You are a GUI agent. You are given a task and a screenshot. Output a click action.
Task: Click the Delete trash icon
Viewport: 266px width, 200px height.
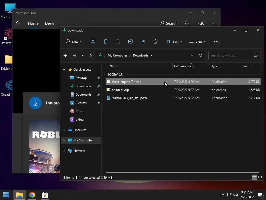pyautogui.click(x=155, y=41)
